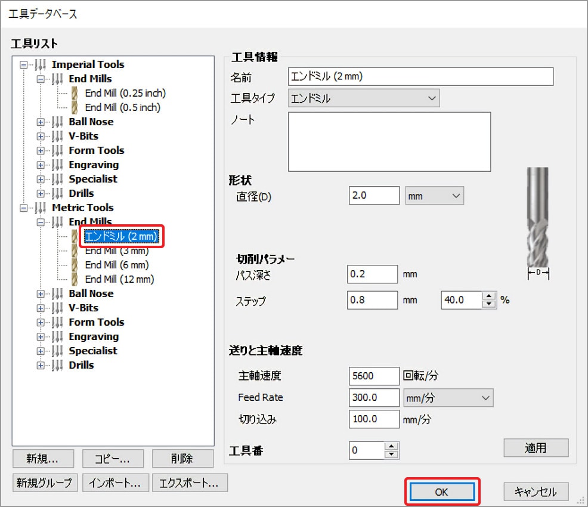Click the End Mill (0.25 inch) tool icon

pyautogui.click(x=75, y=93)
